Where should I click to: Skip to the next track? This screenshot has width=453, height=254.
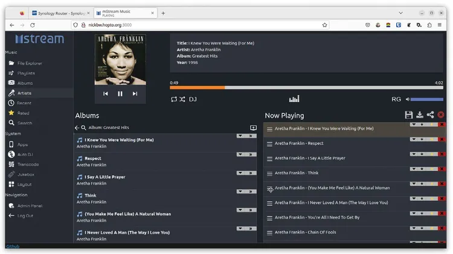[x=135, y=94]
